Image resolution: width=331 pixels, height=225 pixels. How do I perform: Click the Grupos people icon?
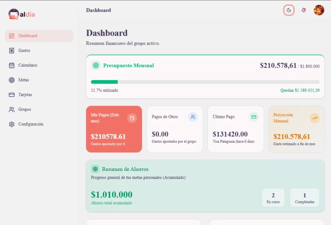point(12,109)
